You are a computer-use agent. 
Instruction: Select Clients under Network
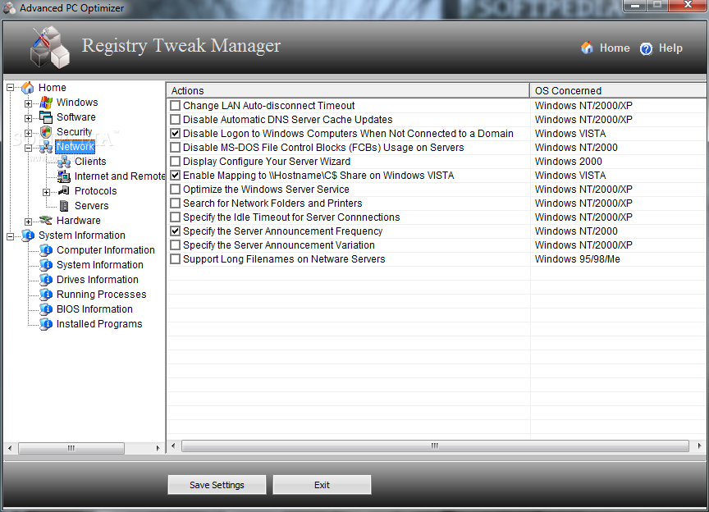pos(90,162)
